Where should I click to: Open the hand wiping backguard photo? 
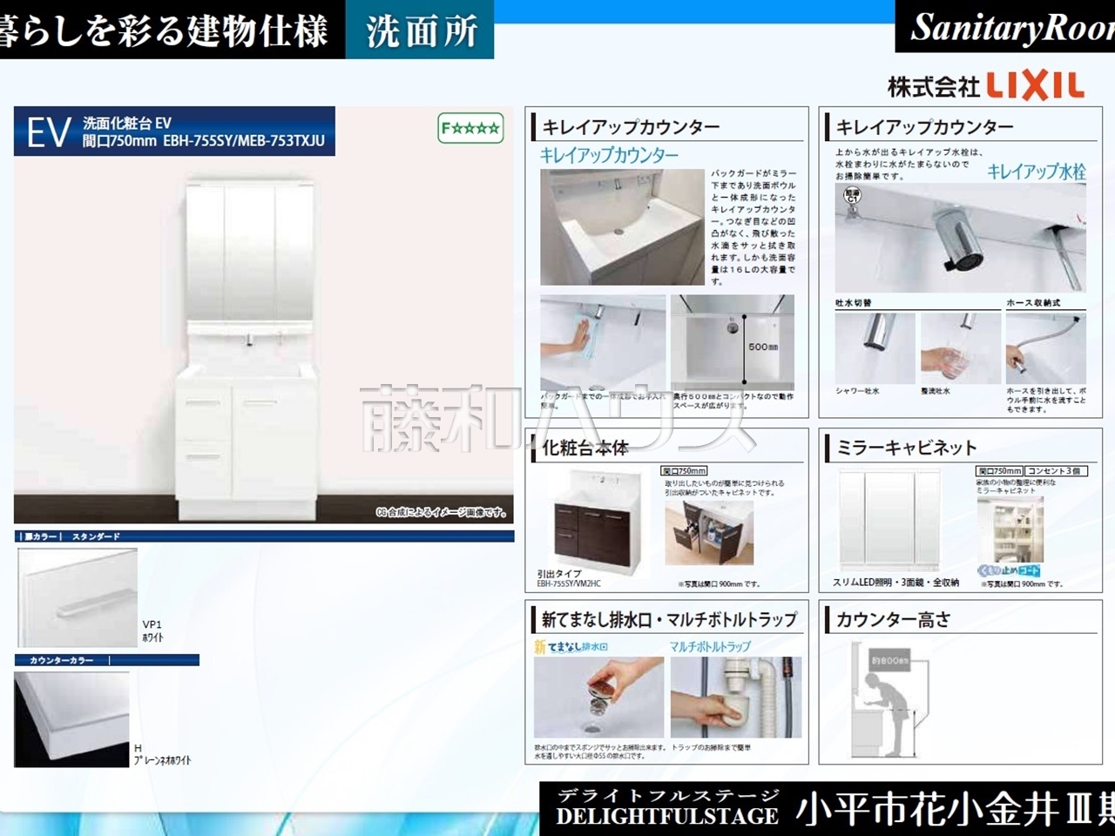click(x=603, y=341)
